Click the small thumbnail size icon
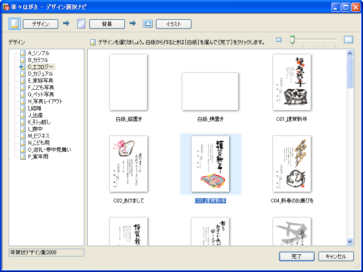The width and height of the screenshot is (363, 272). pyautogui.click(x=279, y=40)
